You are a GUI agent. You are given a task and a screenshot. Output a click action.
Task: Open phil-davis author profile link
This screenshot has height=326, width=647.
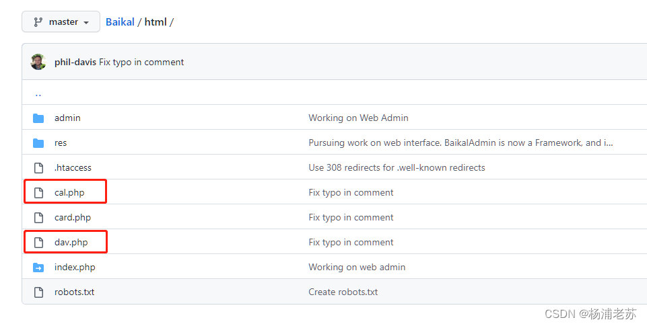75,63
